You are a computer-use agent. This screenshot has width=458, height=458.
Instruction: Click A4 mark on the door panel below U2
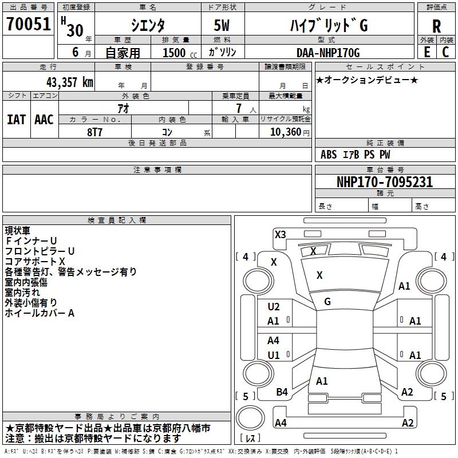click(273, 341)
